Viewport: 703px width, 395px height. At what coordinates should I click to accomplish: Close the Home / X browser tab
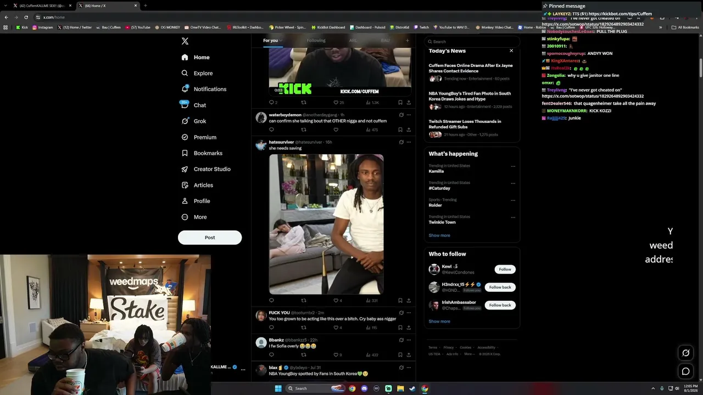(135, 5)
